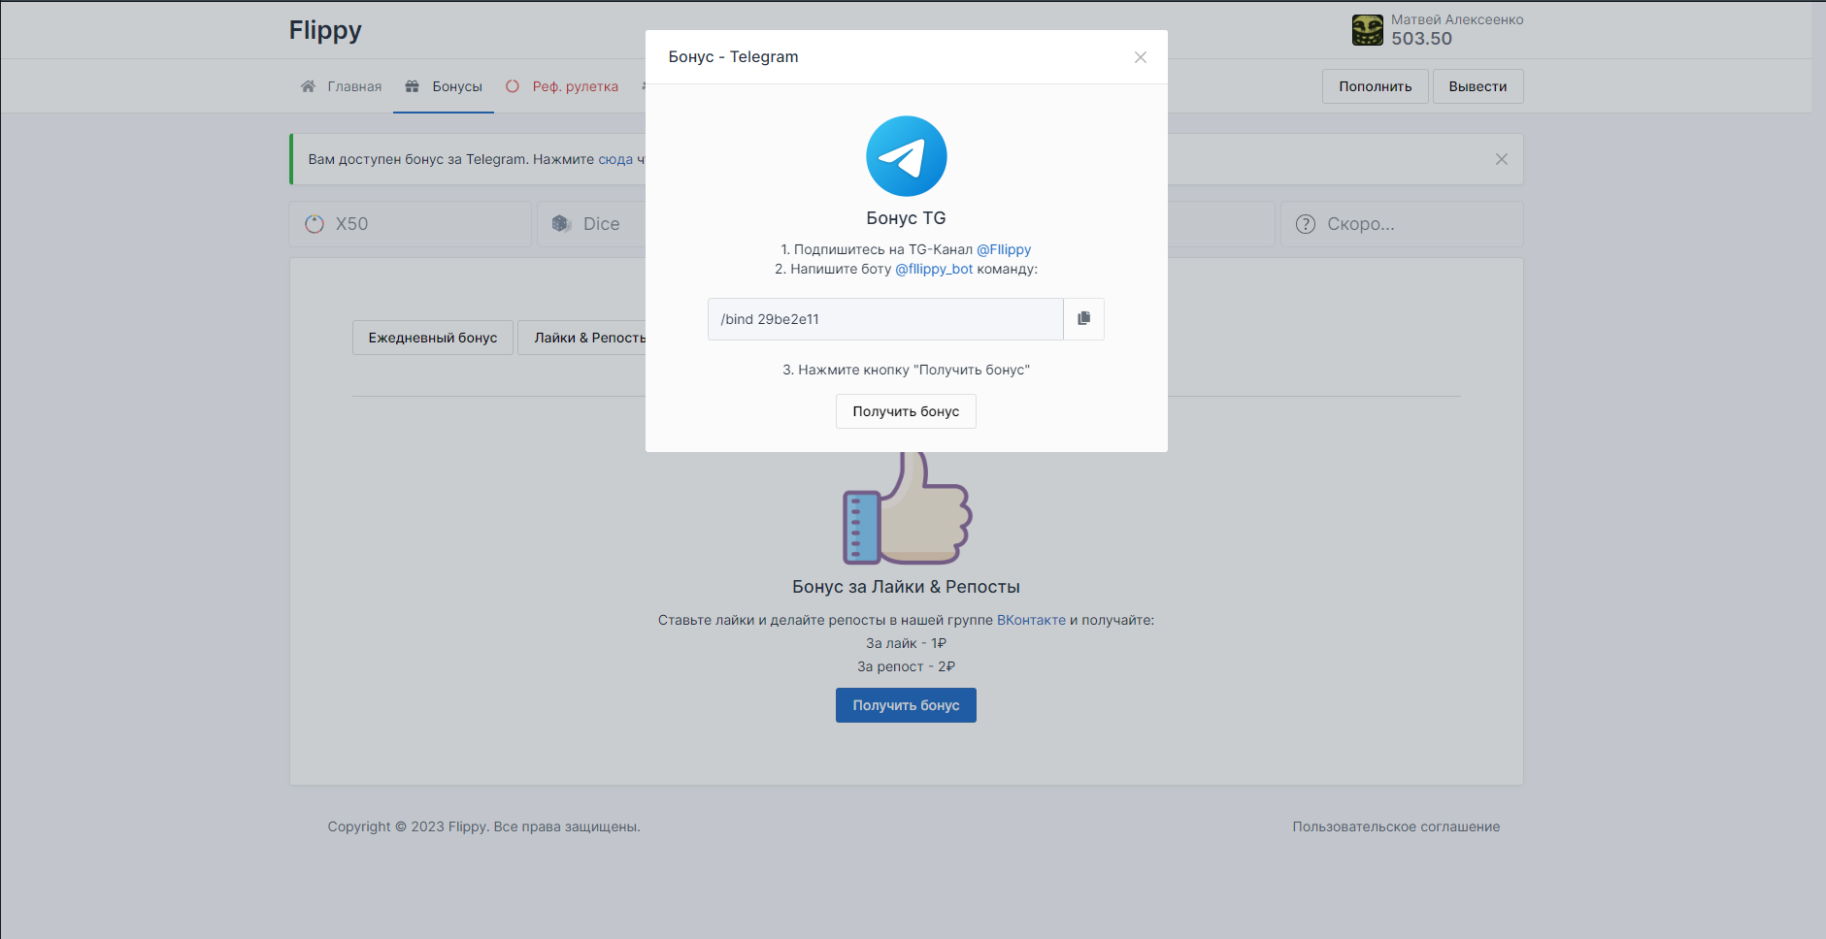Dismiss the Telegram bonus notification banner
The image size is (1826, 939).
pos(1501,159)
